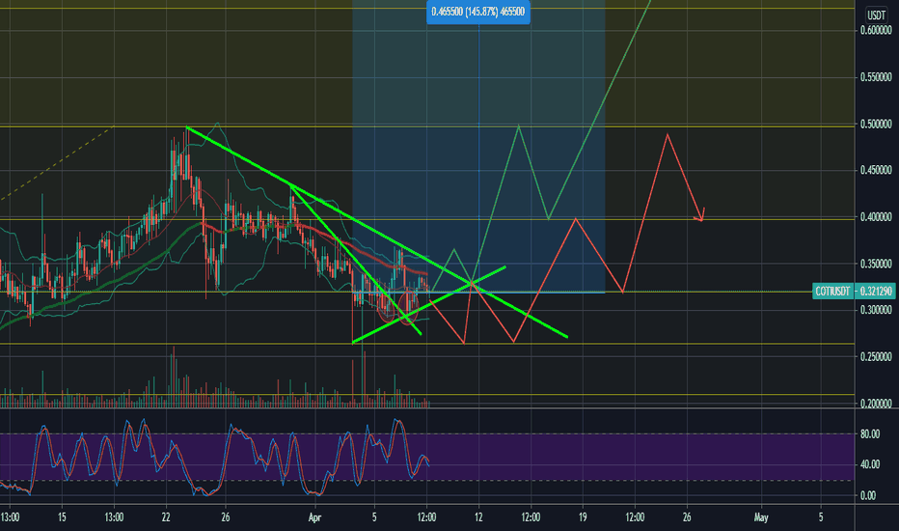Click the 0.450000 price axis label

click(x=876, y=170)
